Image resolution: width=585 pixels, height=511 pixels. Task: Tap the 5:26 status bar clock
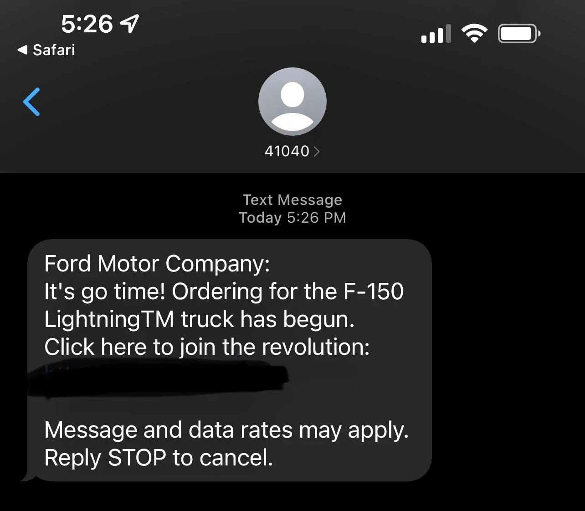click(x=87, y=24)
